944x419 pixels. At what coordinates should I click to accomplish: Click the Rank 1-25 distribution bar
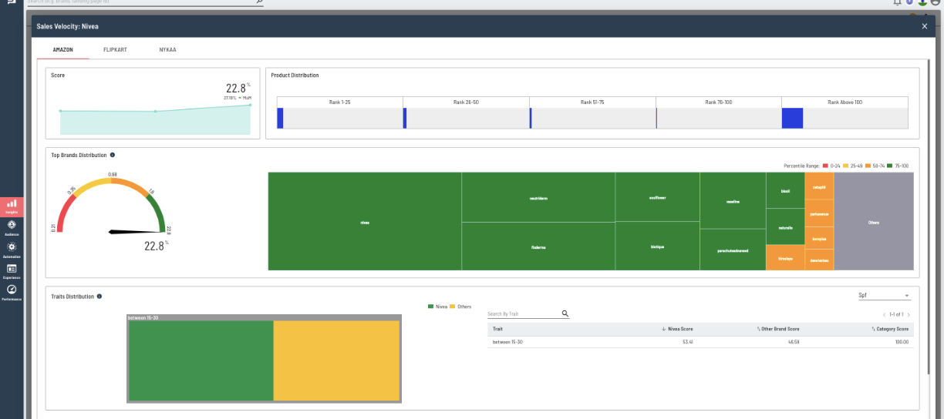click(x=280, y=118)
